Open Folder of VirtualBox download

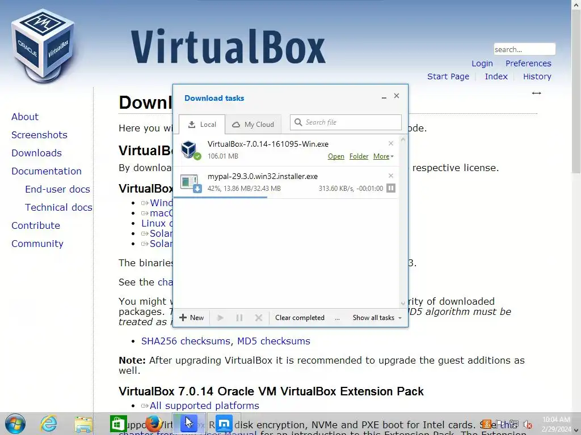pos(359,156)
